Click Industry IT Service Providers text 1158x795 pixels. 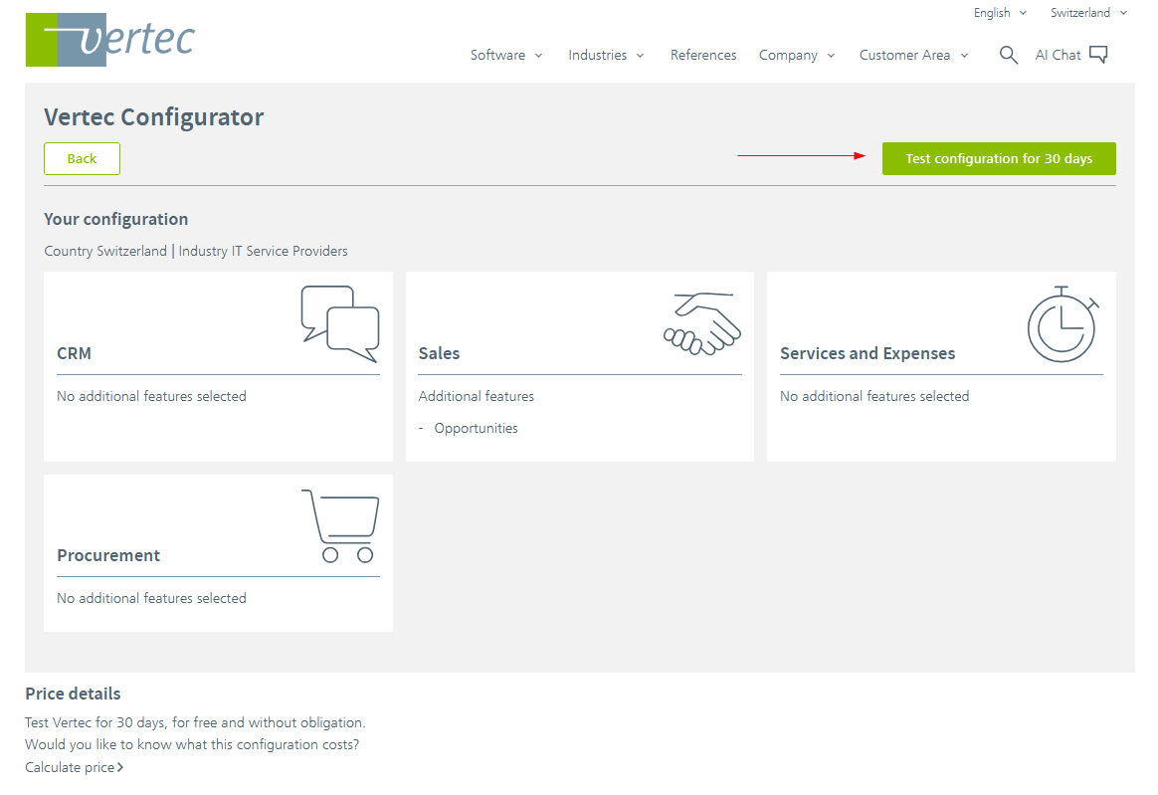click(263, 251)
